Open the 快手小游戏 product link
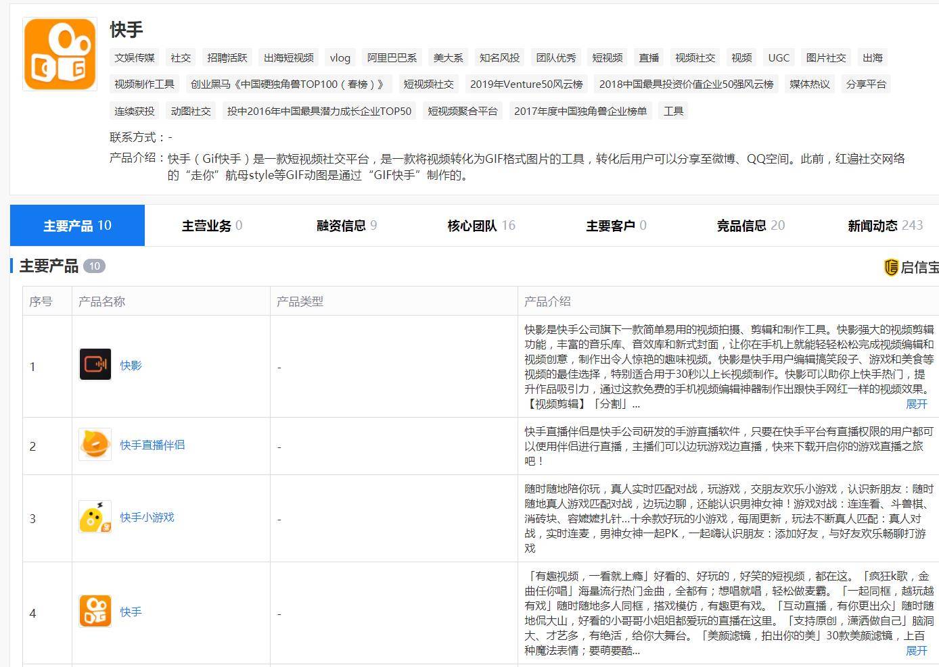 click(147, 518)
